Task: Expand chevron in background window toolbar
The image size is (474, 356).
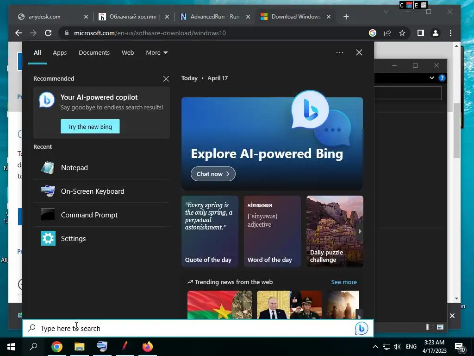Action: point(432,78)
